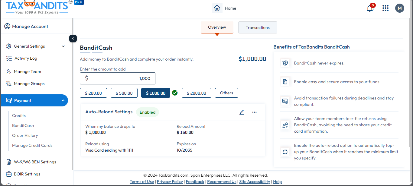Click the Activity Log label
This screenshot has width=413, height=186.
click(26, 58)
